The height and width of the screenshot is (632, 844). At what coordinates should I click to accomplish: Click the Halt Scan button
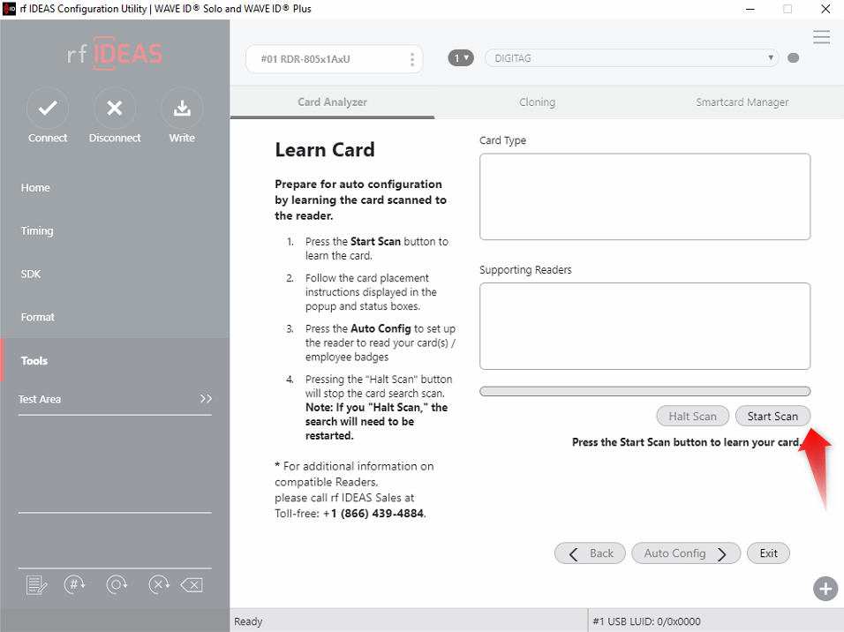click(693, 416)
